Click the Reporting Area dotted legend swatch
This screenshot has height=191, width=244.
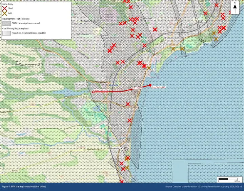tap(6, 33)
